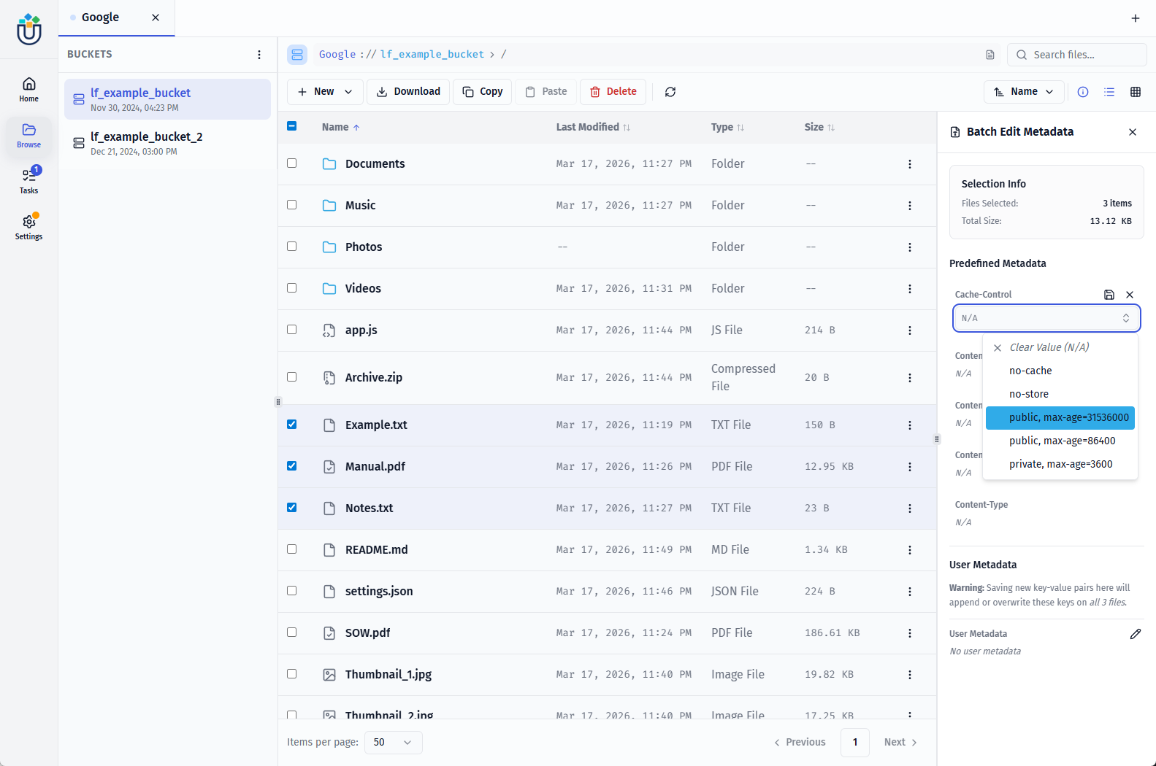1156x766 pixels.
Task: Check the Music folder checkbox
Action: (292, 205)
